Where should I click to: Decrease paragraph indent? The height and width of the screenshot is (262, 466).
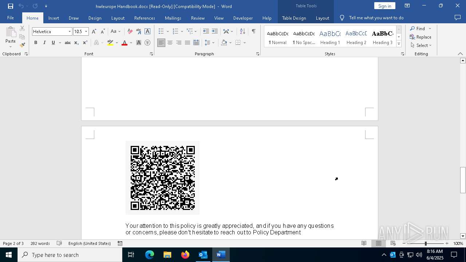[x=206, y=32]
